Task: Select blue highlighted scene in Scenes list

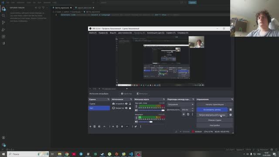Action: tap(99, 108)
